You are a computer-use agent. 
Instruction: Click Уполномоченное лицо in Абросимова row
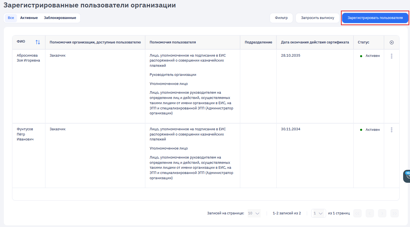pos(169,84)
